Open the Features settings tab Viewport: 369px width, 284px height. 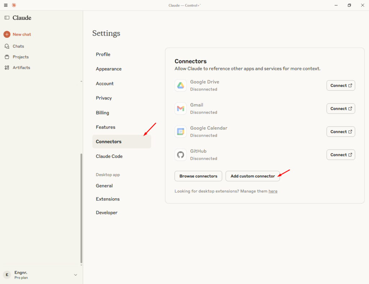click(x=122, y=127)
